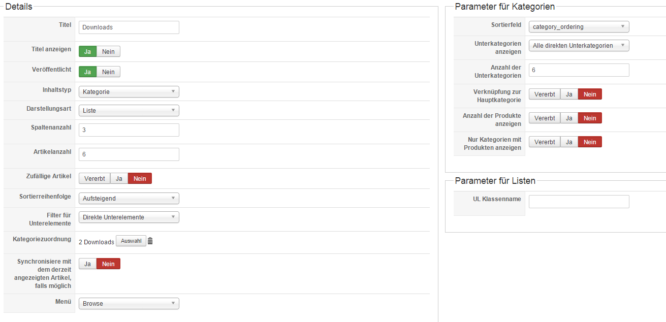Select Vererbt for Nur Kategorien mit Produkten
The image size is (666, 322).
click(x=545, y=142)
